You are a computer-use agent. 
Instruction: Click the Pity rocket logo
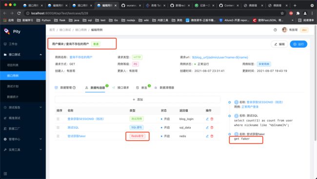[7, 31]
